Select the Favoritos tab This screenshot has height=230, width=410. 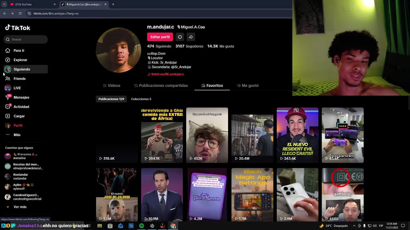point(212,86)
